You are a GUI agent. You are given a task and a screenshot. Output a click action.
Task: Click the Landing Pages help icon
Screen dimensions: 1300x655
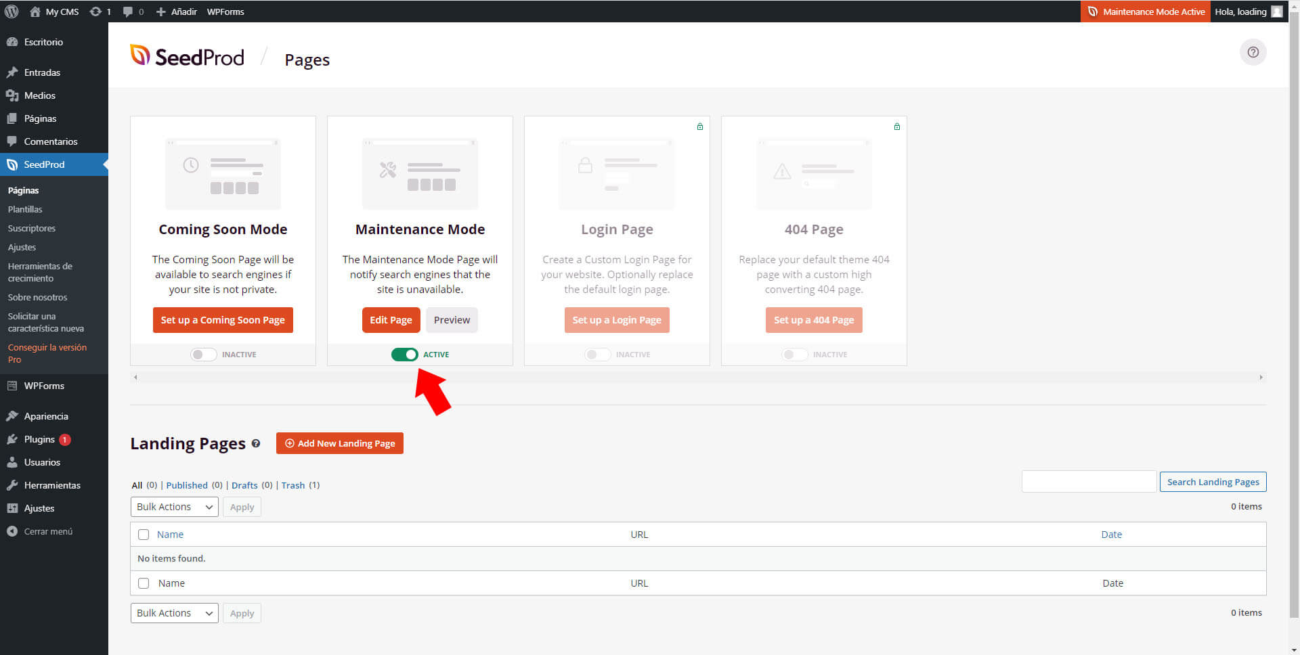coord(256,444)
